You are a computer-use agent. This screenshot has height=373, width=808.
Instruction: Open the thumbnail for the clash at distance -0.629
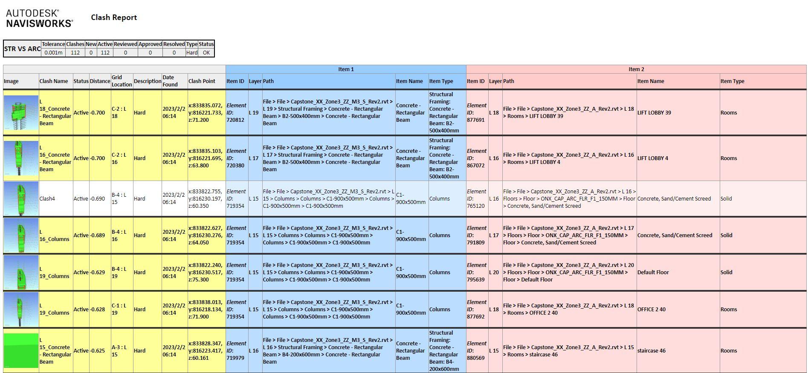21,273
